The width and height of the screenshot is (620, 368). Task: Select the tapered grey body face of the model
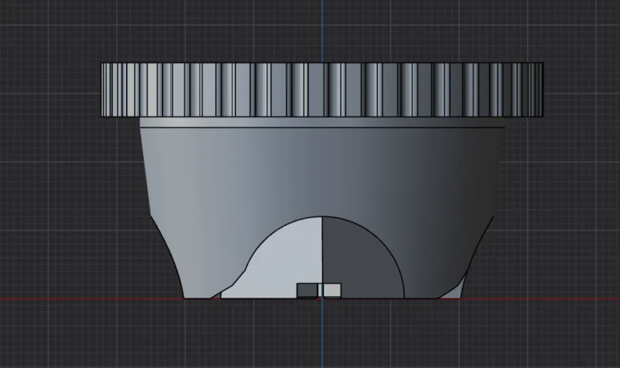point(322,172)
